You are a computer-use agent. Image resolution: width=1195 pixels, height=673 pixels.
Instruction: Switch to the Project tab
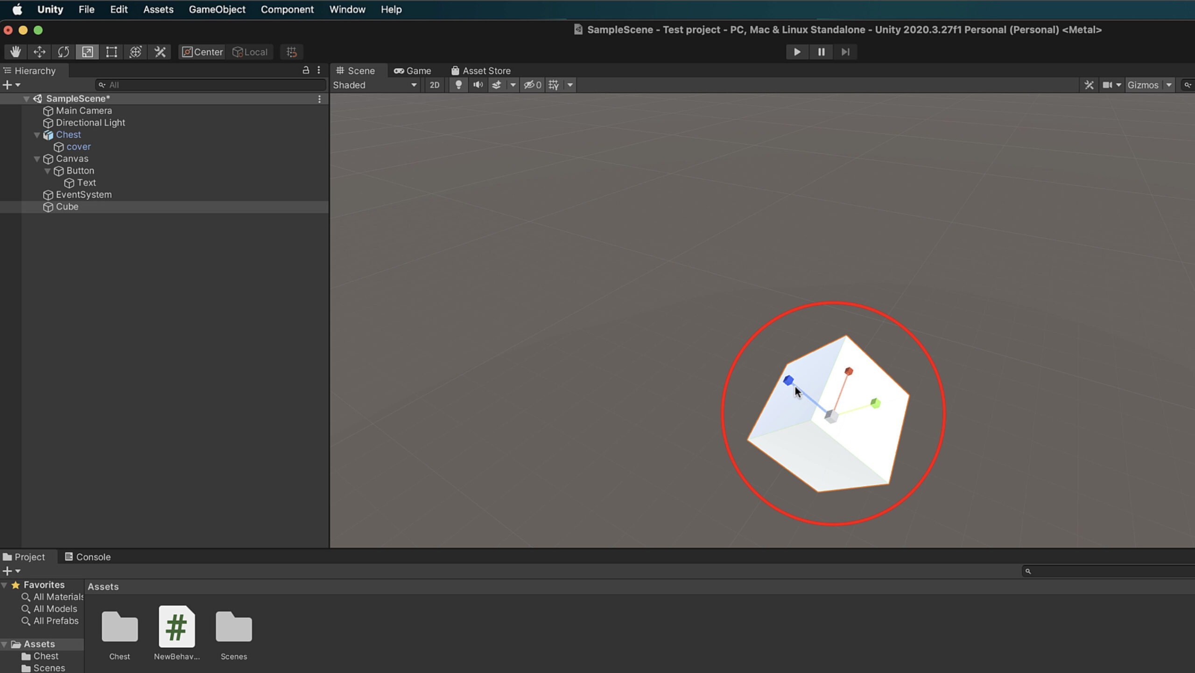(x=24, y=557)
